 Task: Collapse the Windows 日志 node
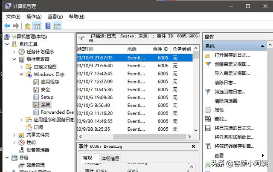pos(21,75)
